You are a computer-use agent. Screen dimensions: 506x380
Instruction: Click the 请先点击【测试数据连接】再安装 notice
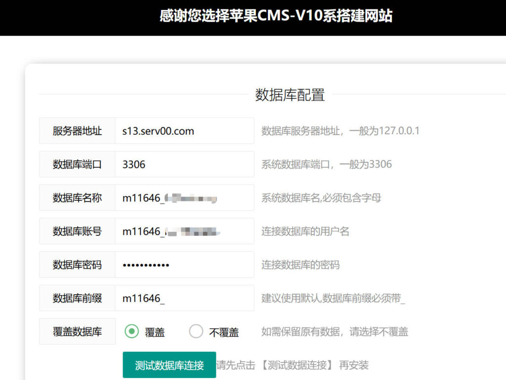pos(293,365)
